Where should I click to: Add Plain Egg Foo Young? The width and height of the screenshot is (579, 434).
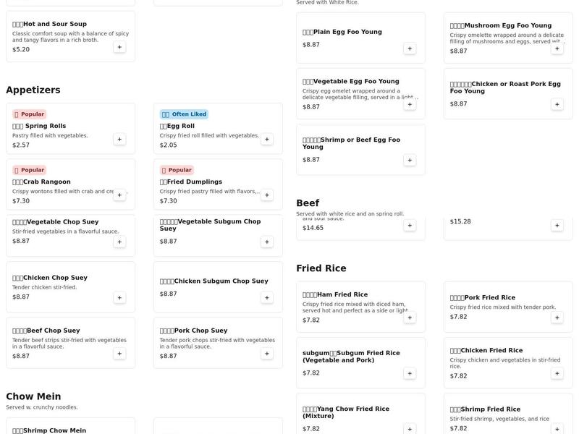(x=410, y=48)
